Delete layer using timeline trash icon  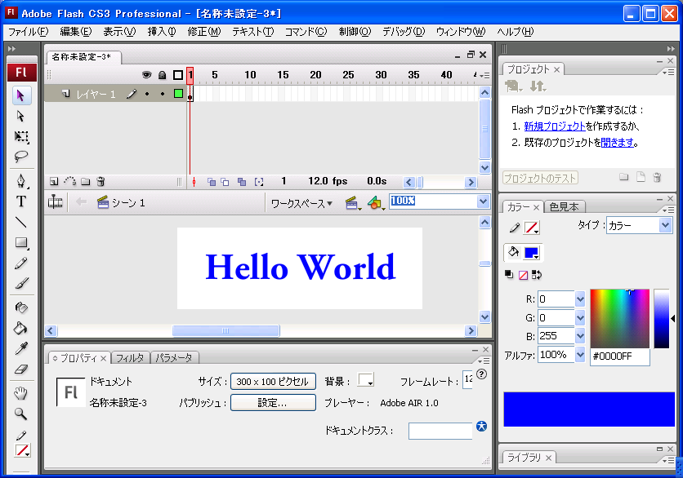(100, 181)
